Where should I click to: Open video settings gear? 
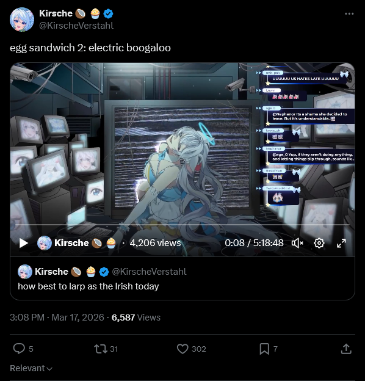(319, 243)
